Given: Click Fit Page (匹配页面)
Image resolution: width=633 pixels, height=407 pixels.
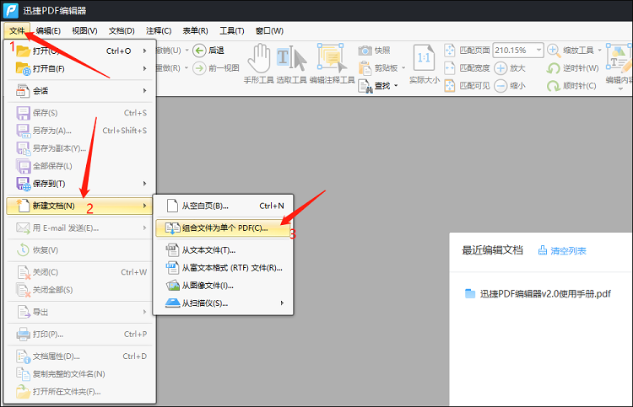Looking at the screenshot, I should [467, 51].
